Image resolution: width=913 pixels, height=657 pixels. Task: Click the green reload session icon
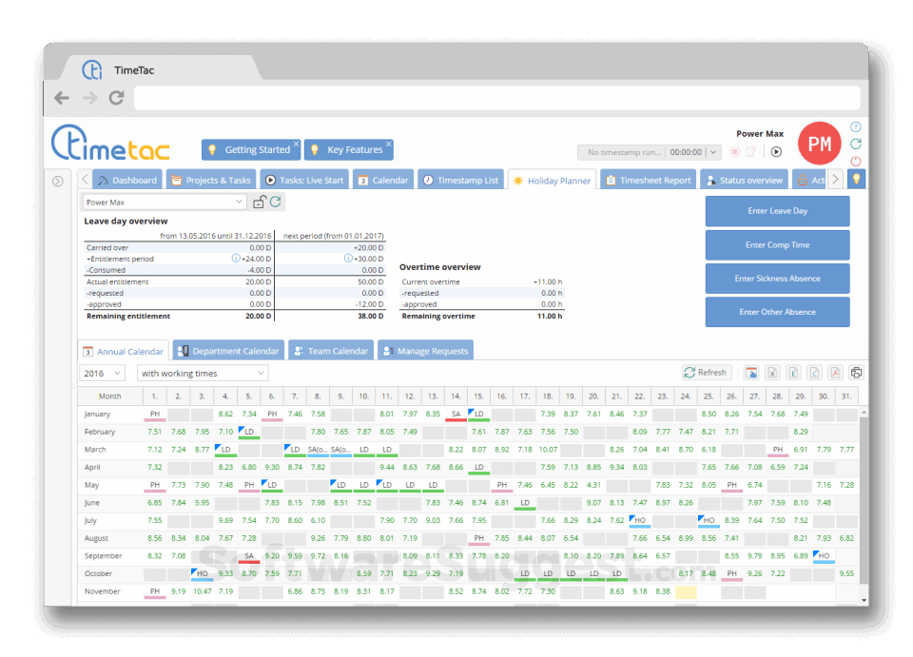pyautogui.click(x=855, y=143)
